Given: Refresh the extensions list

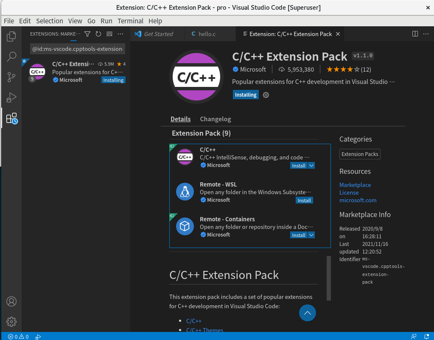Looking at the screenshot, I should coord(98,34).
